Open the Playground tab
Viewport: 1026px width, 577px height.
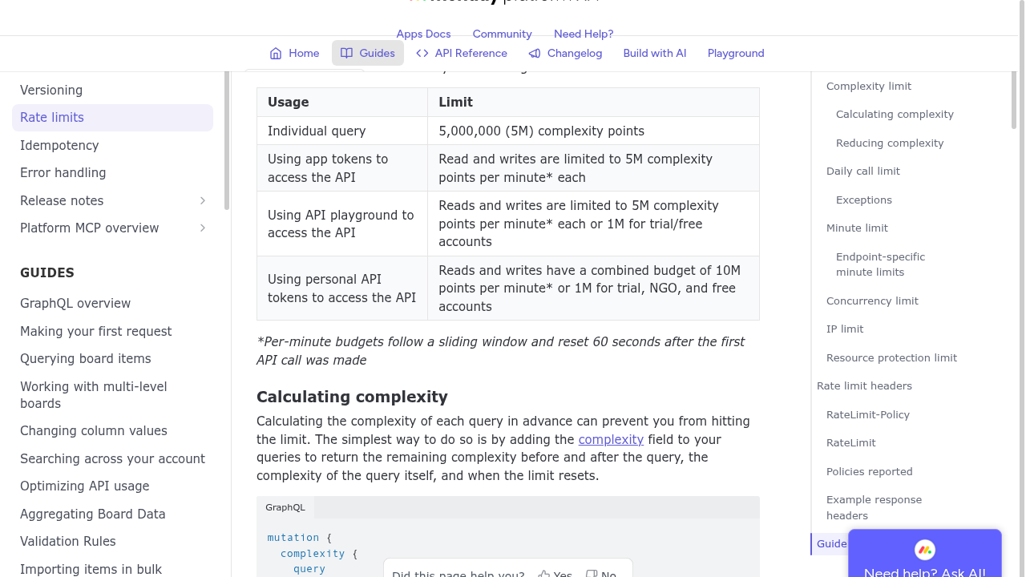click(736, 54)
